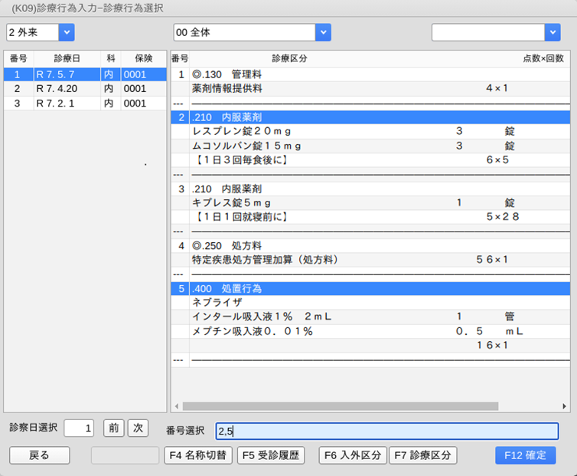Open the 2 外来 dropdown
Viewport: 577px width, 476px height.
(66, 32)
